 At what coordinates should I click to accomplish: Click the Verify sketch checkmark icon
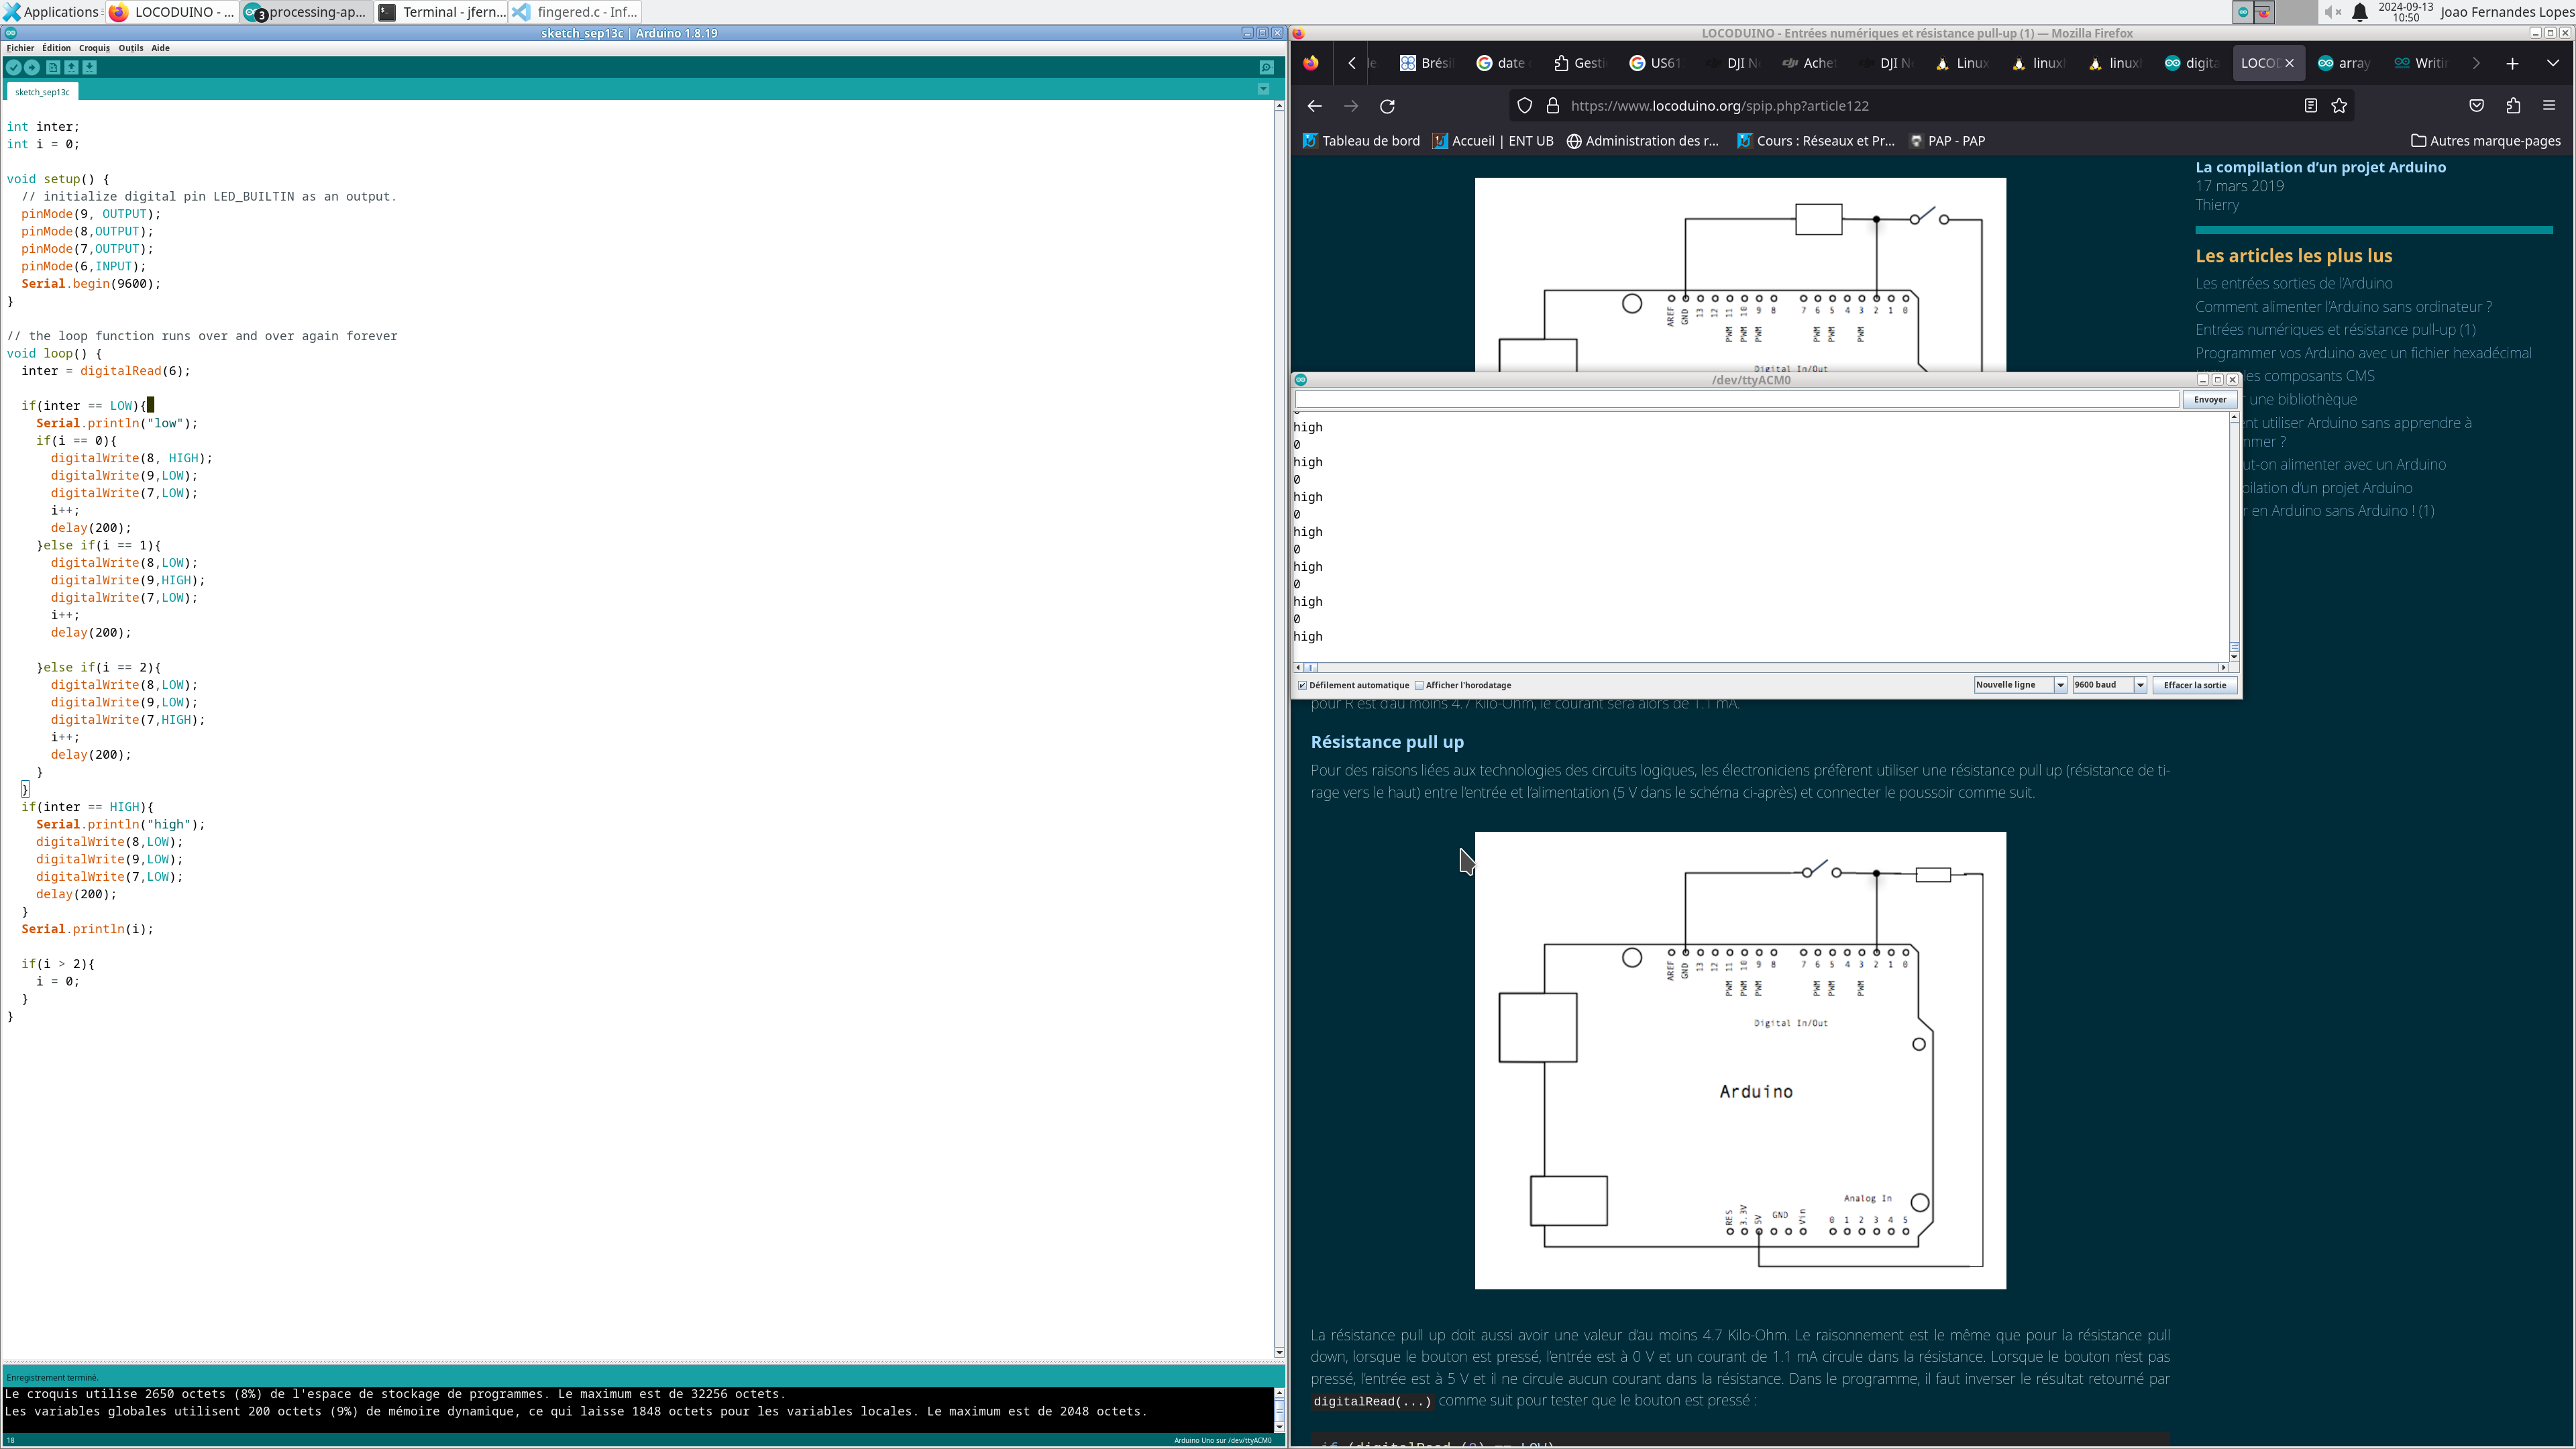coord(14,67)
